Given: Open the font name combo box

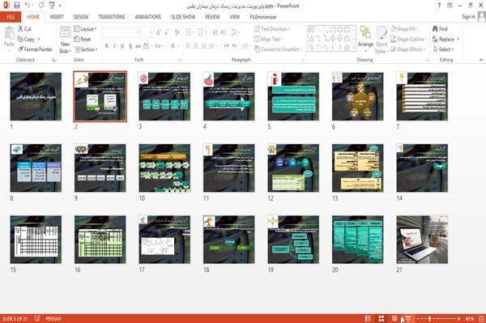Looking at the screenshot, I should [122, 32].
